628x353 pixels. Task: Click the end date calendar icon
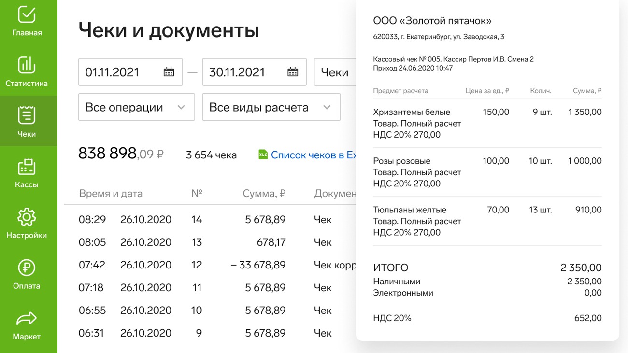293,72
